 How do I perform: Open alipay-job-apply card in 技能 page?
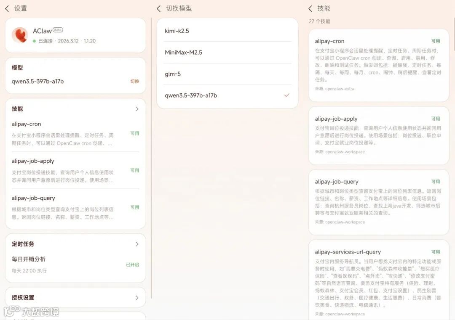(x=379, y=135)
